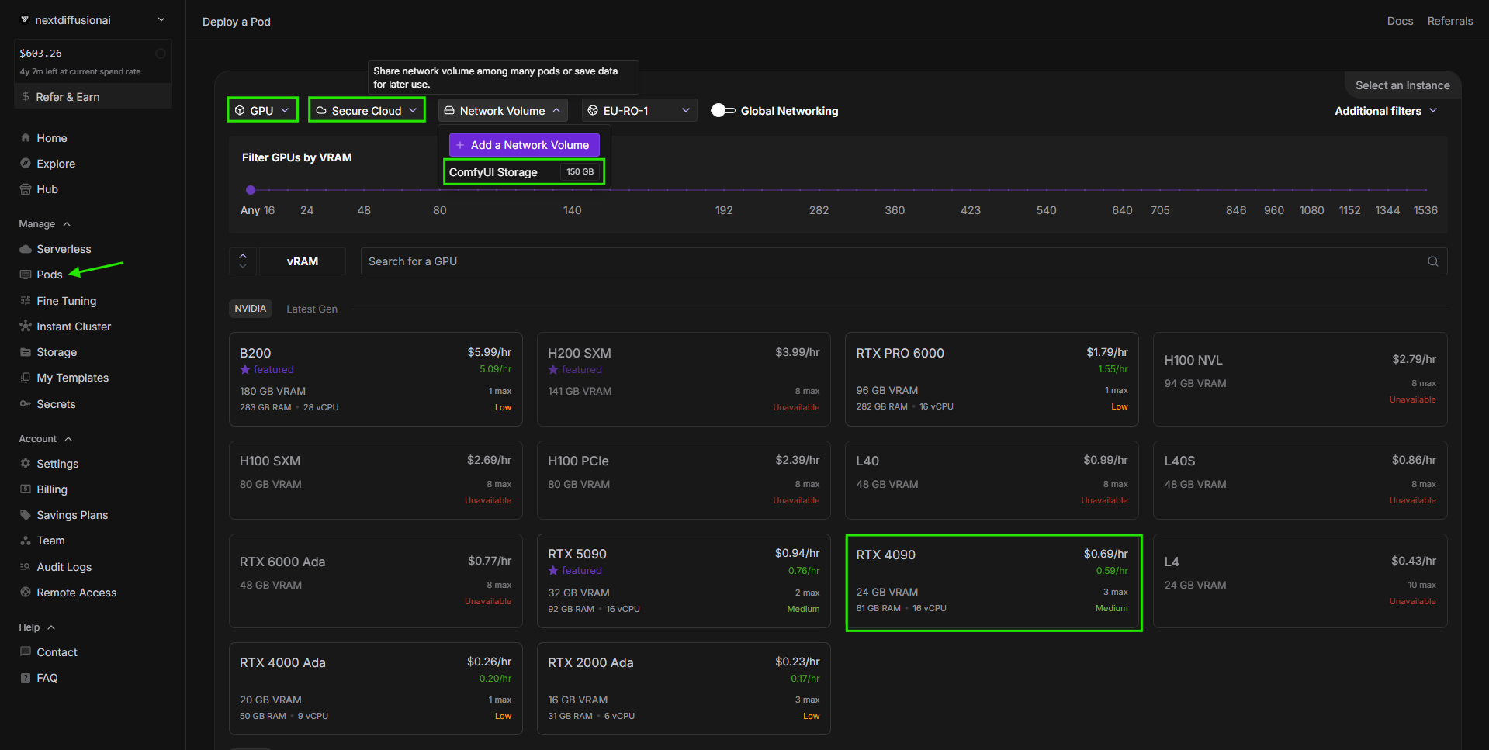Open Pods in the sidebar
The width and height of the screenshot is (1489, 750).
click(x=50, y=275)
